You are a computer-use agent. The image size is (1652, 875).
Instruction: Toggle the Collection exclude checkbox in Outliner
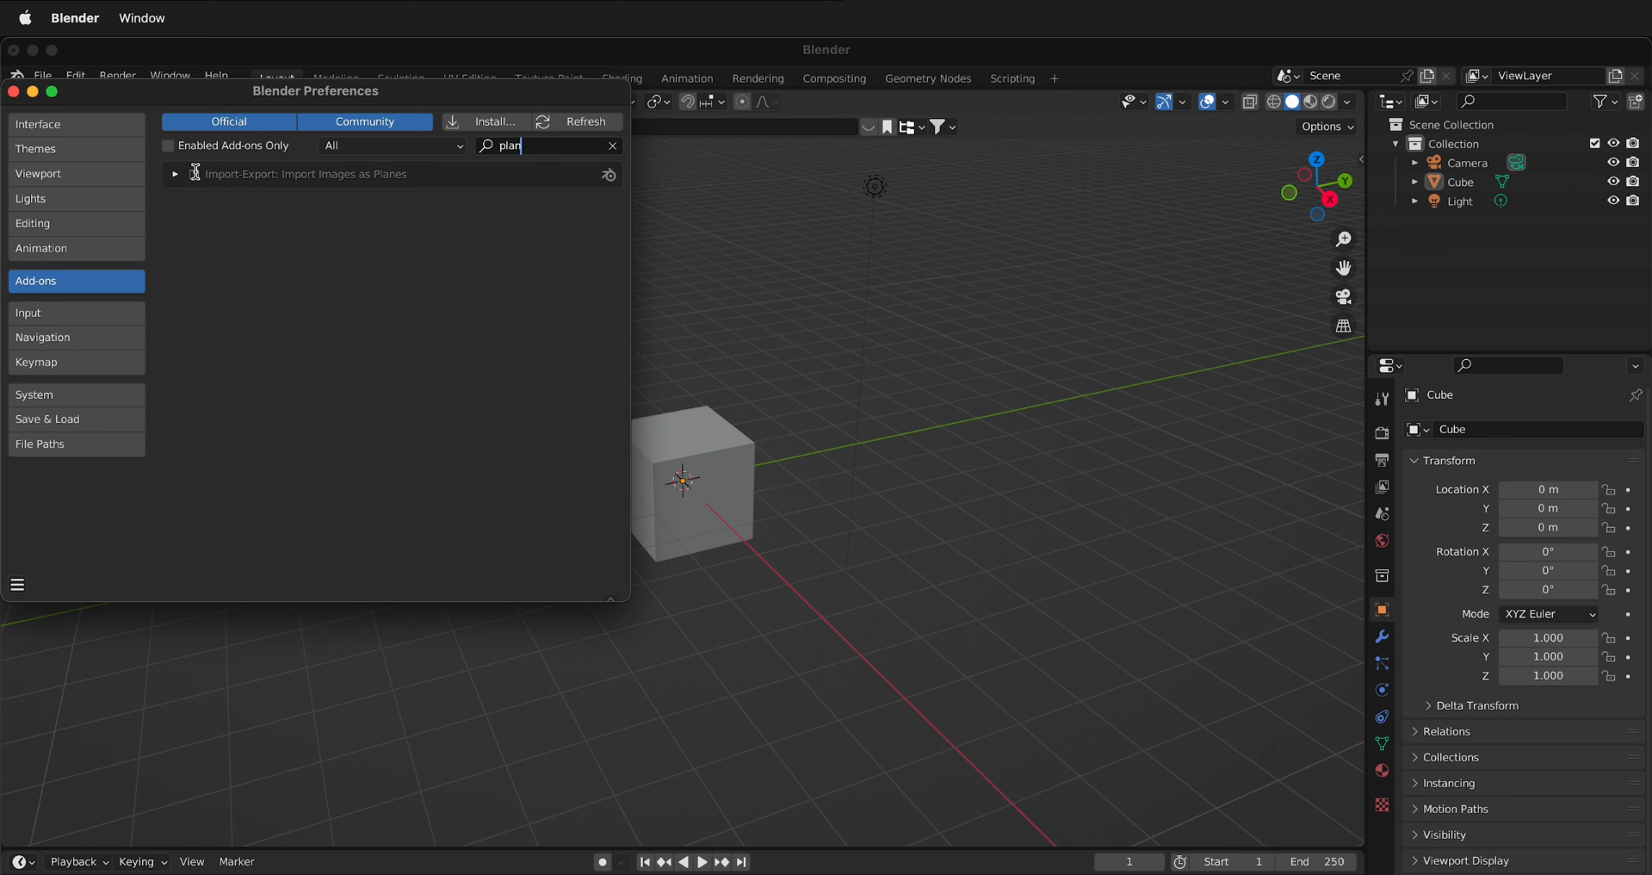(x=1594, y=144)
